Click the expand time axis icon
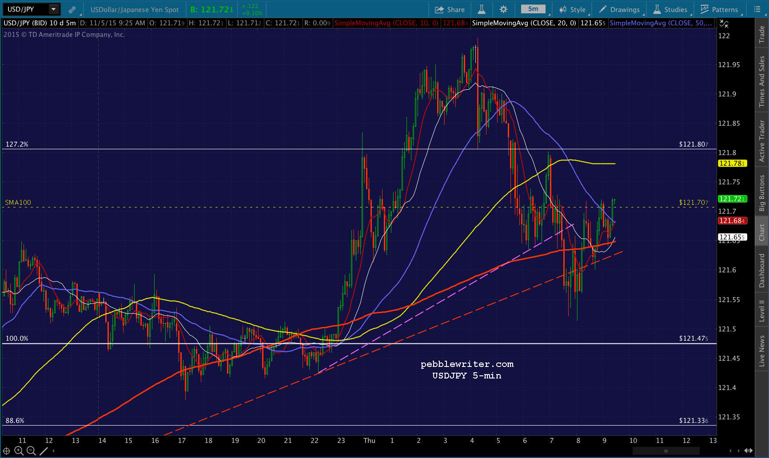This screenshot has height=458, width=769. point(749,451)
